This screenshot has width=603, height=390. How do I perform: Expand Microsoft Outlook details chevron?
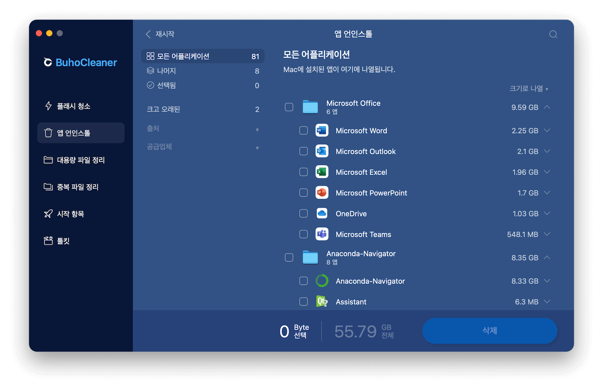tap(547, 151)
